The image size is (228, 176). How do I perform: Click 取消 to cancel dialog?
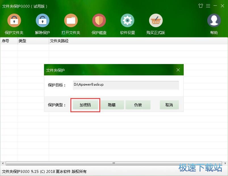click(169, 105)
